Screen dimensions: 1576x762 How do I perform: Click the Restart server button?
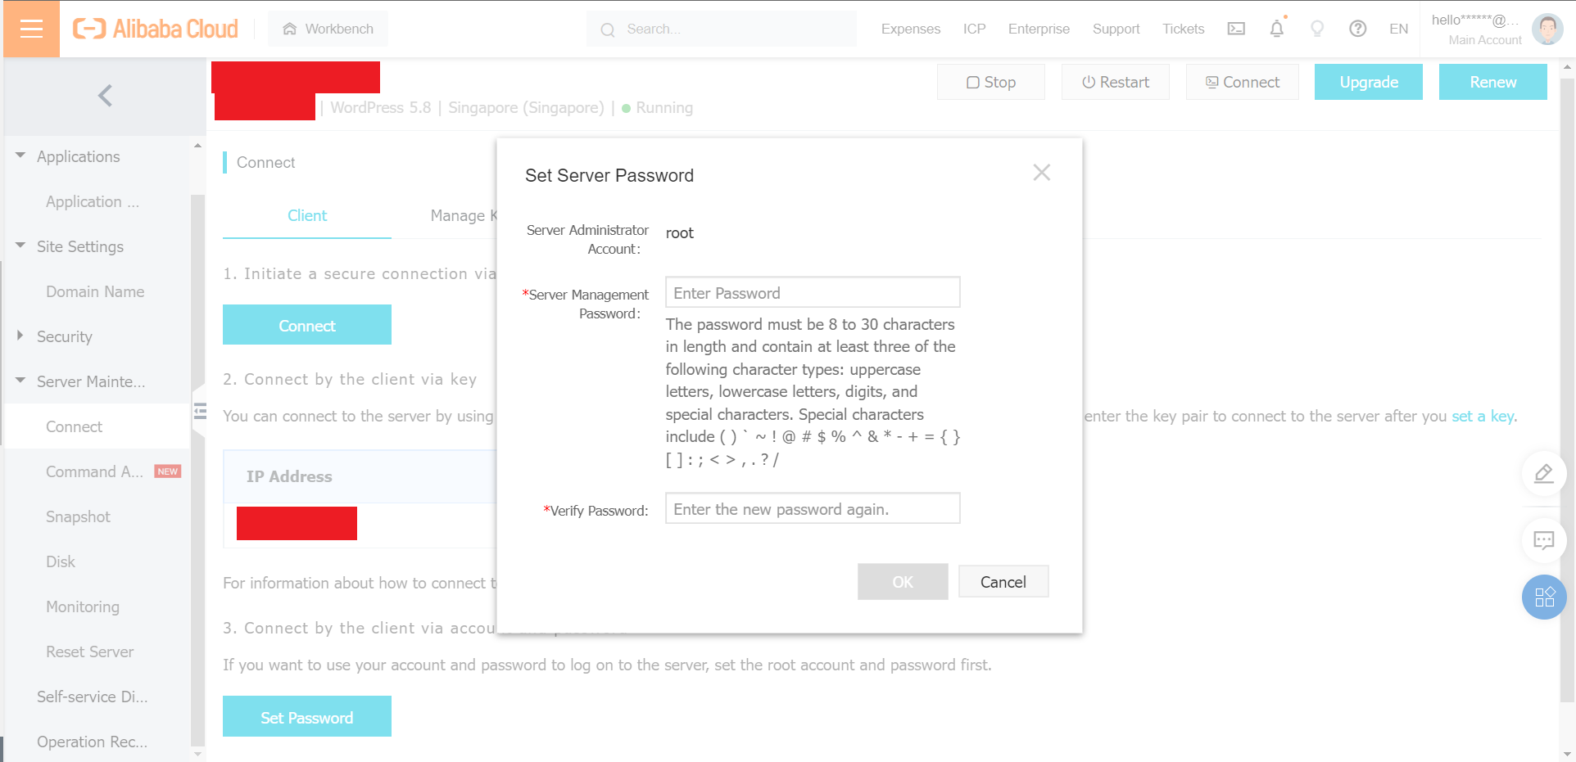coord(1116,82)
